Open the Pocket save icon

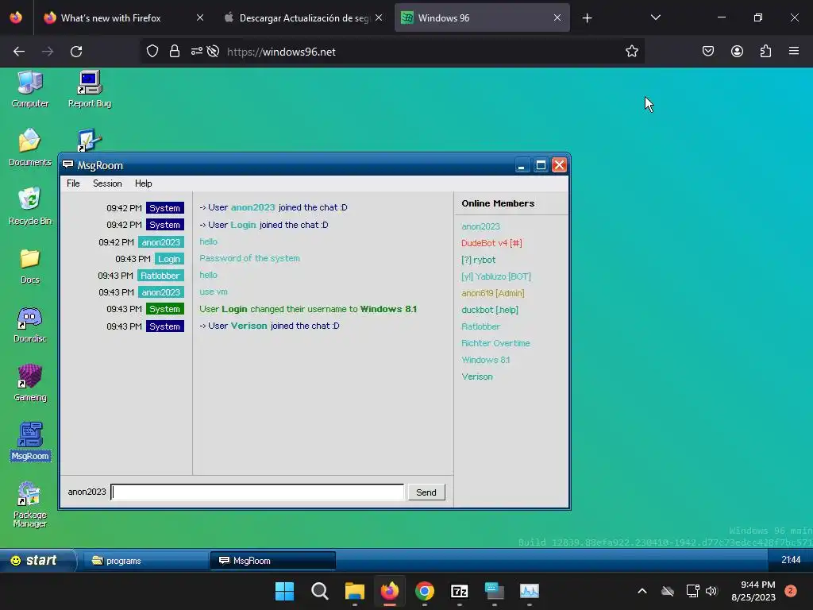click(x=708, y=52)
